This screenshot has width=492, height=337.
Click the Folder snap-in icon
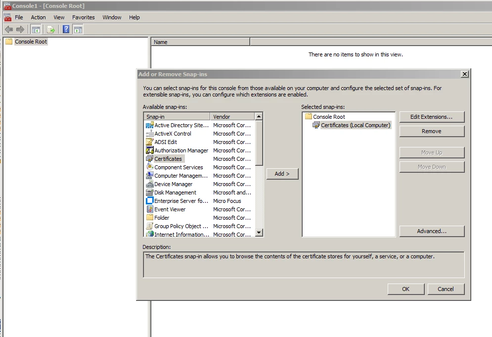[x=150, y=218]
